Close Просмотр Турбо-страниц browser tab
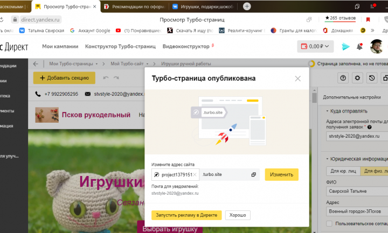This screenshot has height=233, width=388. (94, 6)
